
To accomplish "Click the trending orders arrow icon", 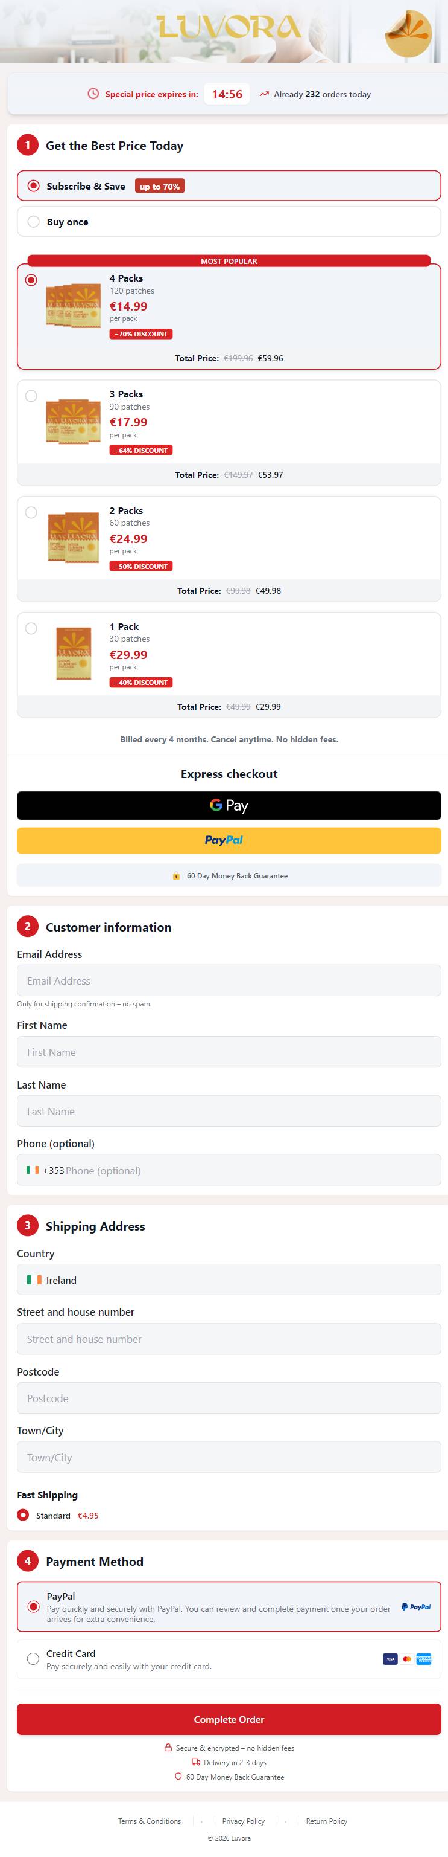I will tap(264, 94).
